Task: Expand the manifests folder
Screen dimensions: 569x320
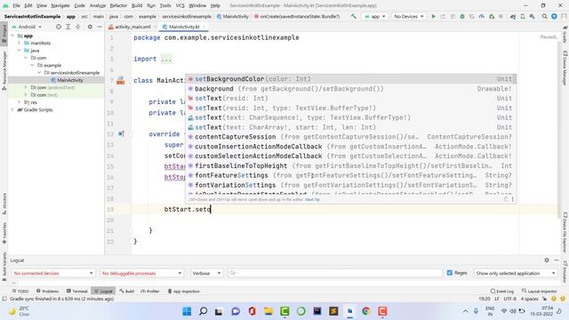Action: 20,43
